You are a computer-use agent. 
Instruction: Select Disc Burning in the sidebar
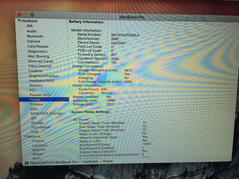39,56
